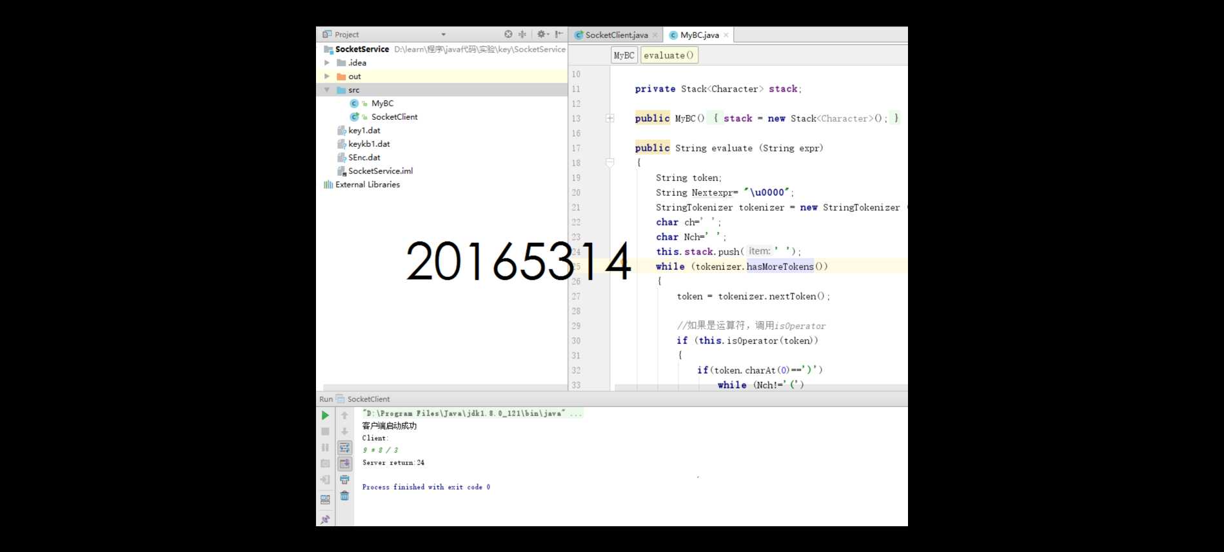The width and height of the screenshot is (1224, 552).
Task: Click the exit icon in Run toolbar
Action: [x=326, y=480]
